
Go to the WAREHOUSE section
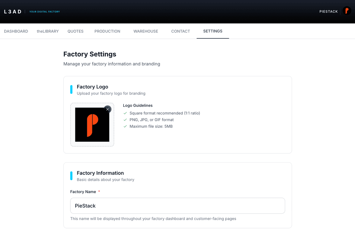(146, 31)
